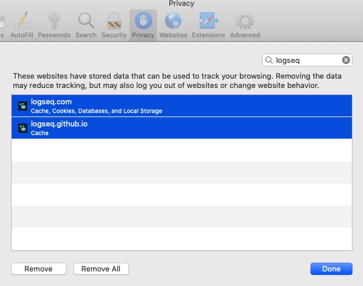Click the 'Cache' label under logseq.github.io
The image size is (363, 286).
[x=40, y=133]
